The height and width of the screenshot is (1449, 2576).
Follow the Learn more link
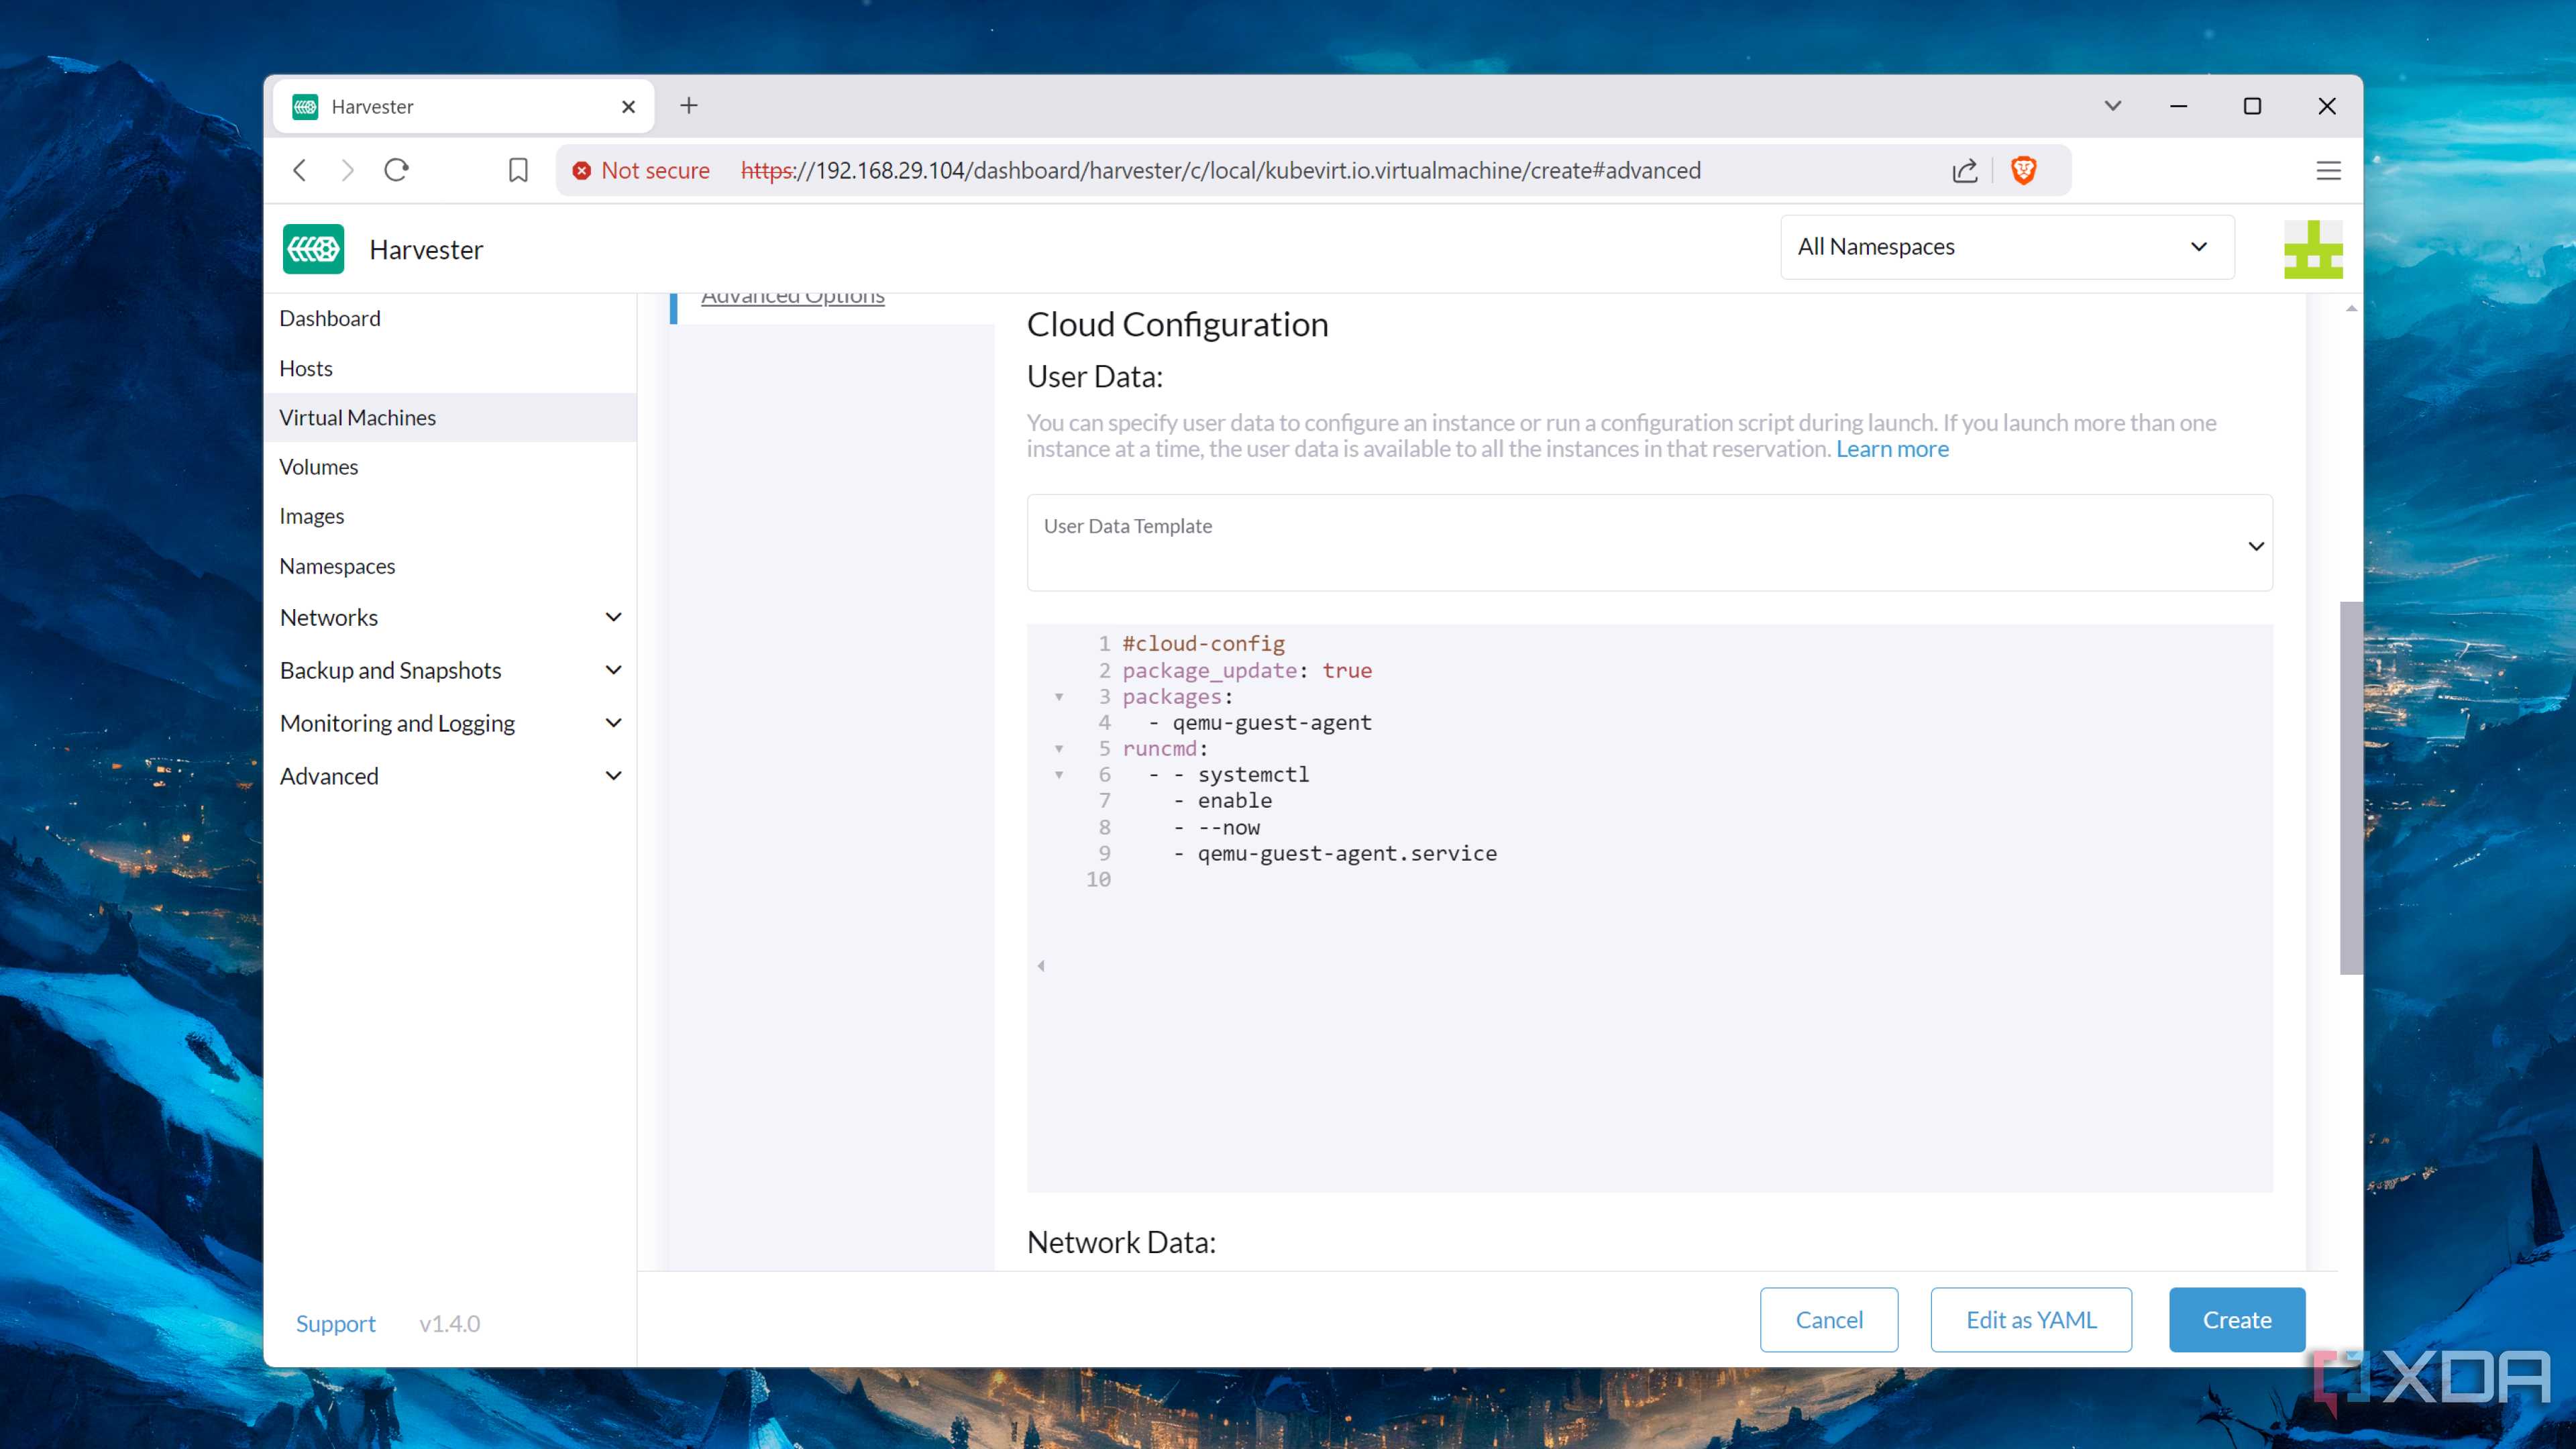(1892, 449)
